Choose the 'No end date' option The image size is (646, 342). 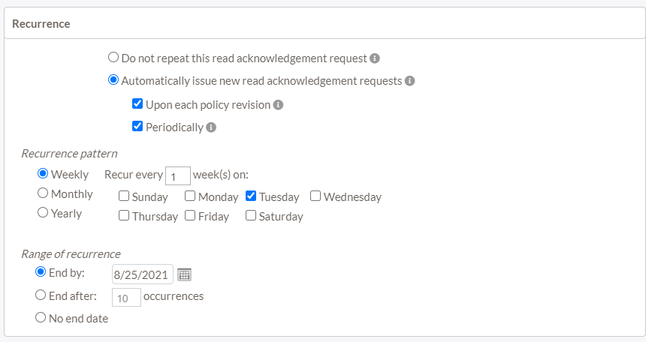coord(41,318)
